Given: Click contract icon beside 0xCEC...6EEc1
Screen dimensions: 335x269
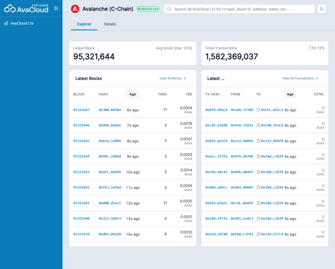Looking at the screenshot, I should [258, 110].
